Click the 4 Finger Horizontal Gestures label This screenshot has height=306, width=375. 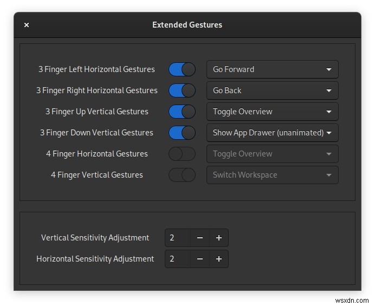click(97, 154)
